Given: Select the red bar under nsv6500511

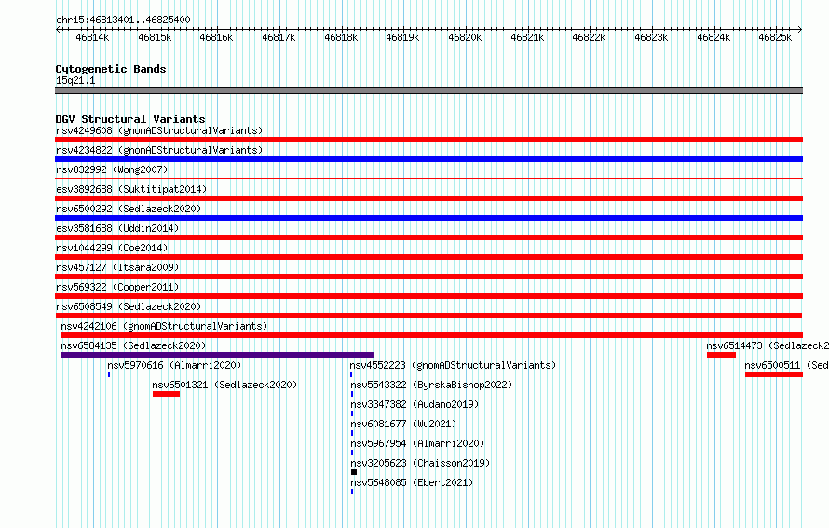Looking at the screenshot, I should (774, 374).
